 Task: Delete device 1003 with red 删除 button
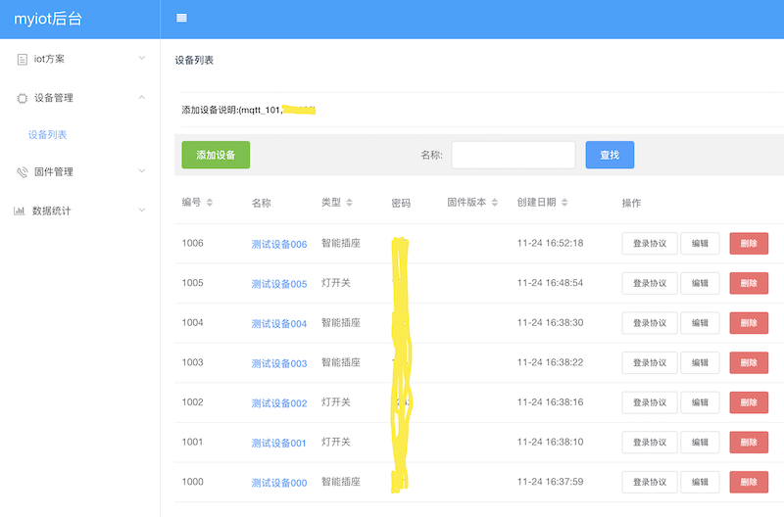pyautogui.click(x=748, y=362)
